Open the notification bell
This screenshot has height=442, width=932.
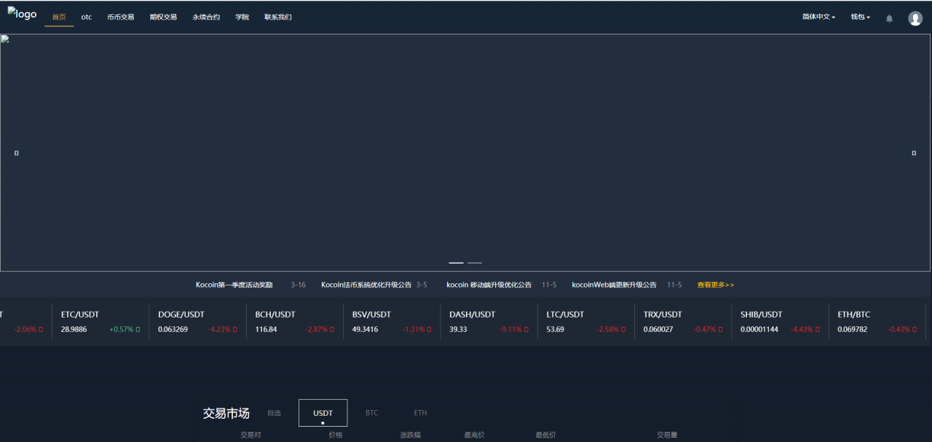pyautogui.click(x=889, y=18)
